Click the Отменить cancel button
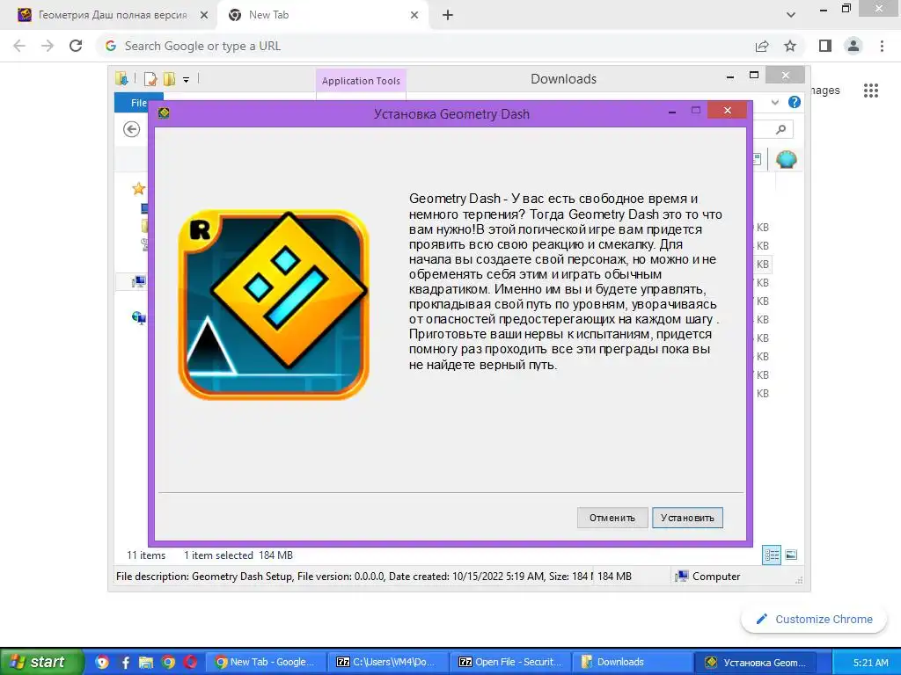 (x=612, y=518)
